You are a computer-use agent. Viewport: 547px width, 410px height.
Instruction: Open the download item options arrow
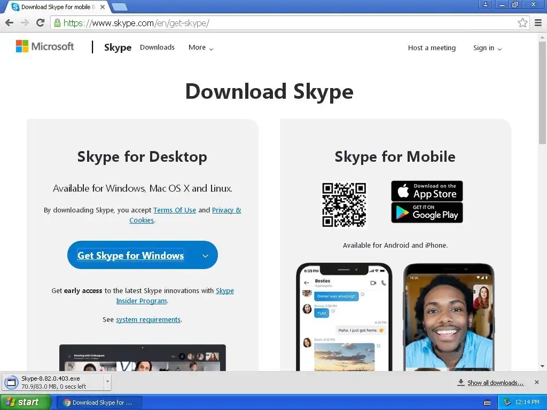(x=107, y=382)
